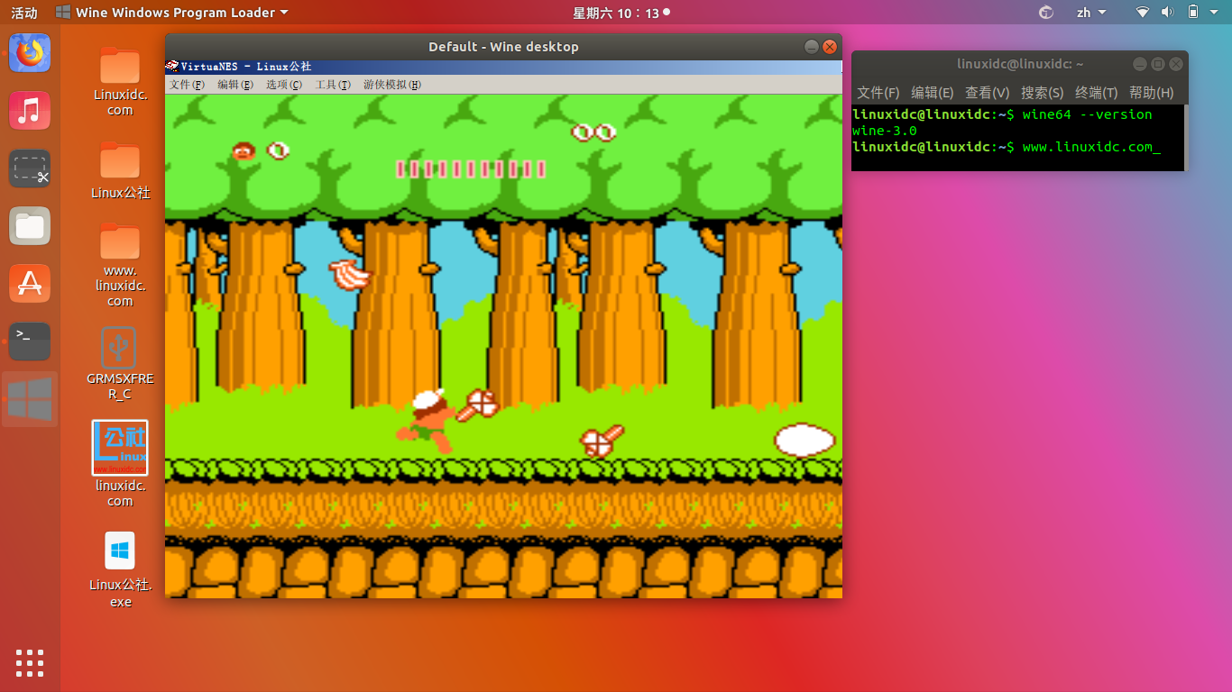
Task: Click the 'linuxidc@linuxidc: ~' terminal title
Action: click(1020, 64)
